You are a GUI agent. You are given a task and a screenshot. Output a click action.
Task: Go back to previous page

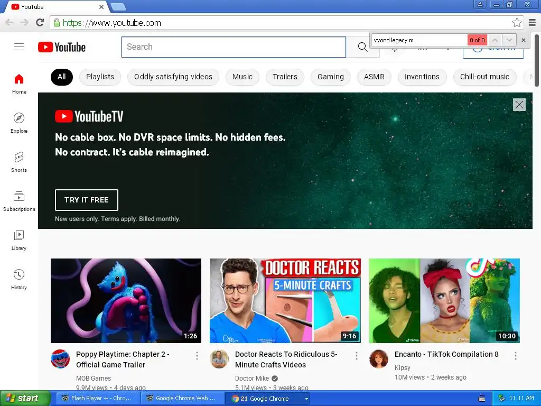coord(10,23)
